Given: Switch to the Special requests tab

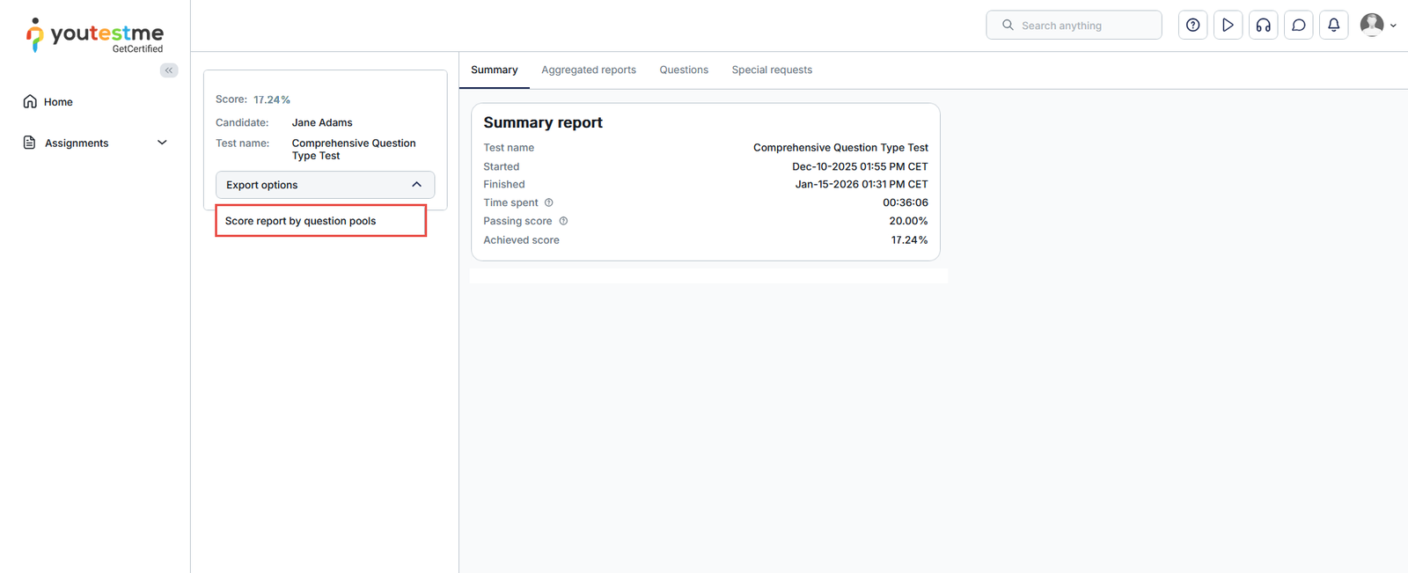Looking at the screenshot, I should pos(772,70).
